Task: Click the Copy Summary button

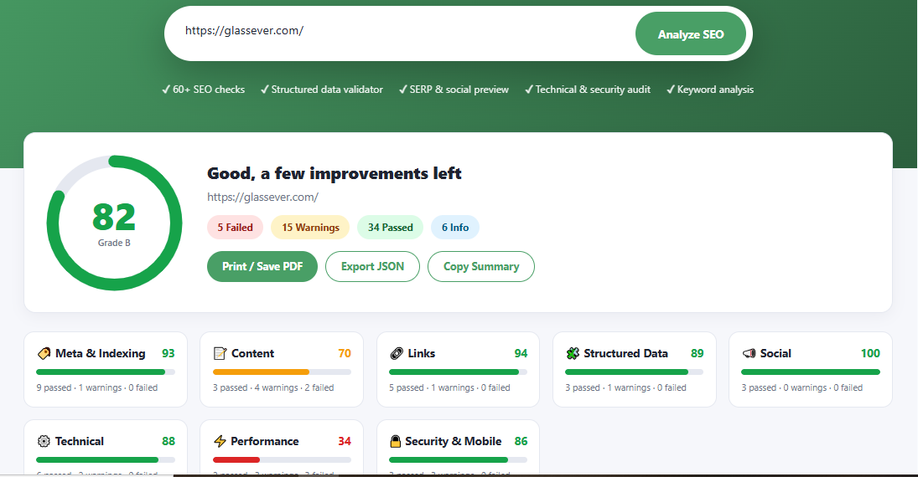Action: [481, 267]
